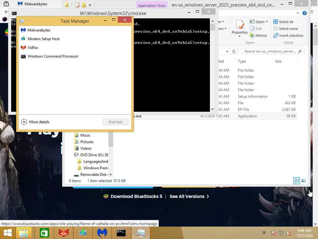Open Videos in navigation pane

pyautogui.click(x=86, y=148)
